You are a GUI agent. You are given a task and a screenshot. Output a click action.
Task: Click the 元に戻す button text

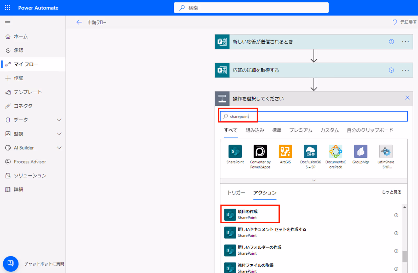coord(408,22)
